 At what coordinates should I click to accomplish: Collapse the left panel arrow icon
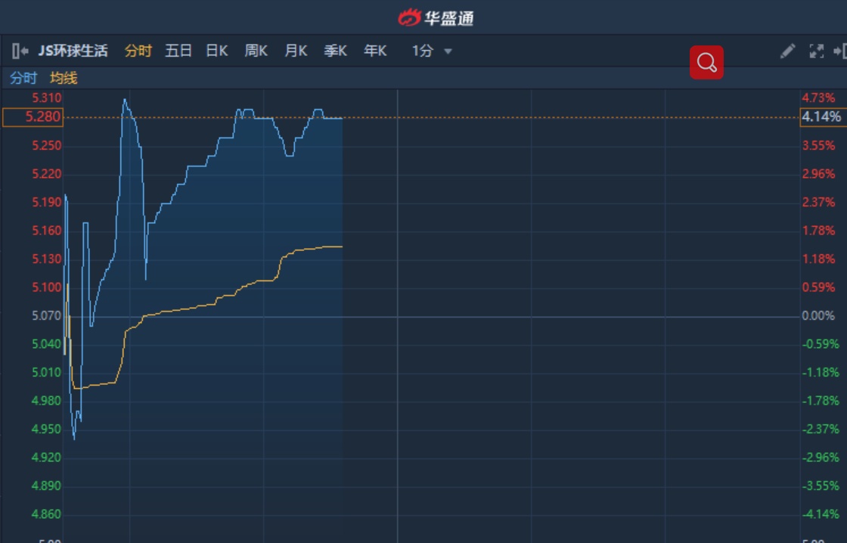[20, 51]
